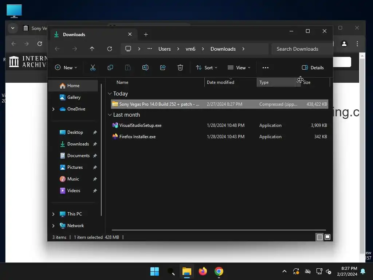
Task: Open Desktop quick access folder
Action: pyautogui.click(x=75, y=132)
